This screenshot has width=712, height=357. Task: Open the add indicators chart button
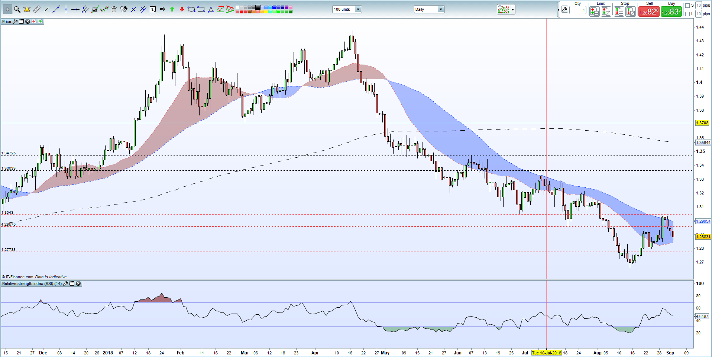pyautogui.click(x=504, y=10)
